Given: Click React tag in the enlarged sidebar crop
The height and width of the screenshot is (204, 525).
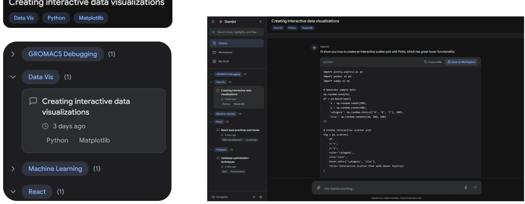Looking at the screenshot, I should click(x=37, y=192).
